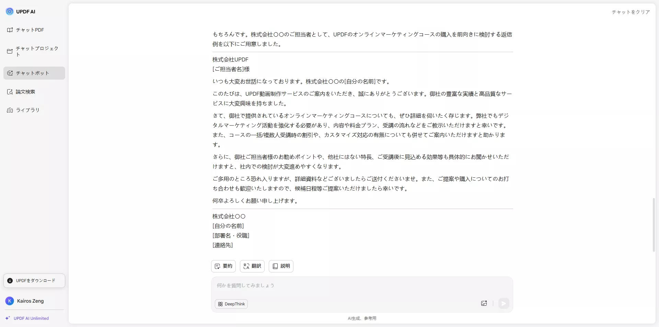Select チャットボット in the sidebar
Image resolution: width=659 pixels, height=327 pixels.
click(x=34, y=73)
